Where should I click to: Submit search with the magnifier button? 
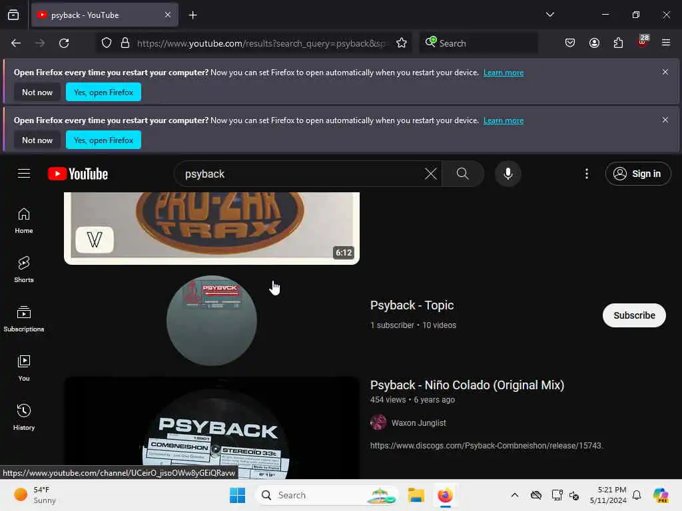(x=463, y=174)
